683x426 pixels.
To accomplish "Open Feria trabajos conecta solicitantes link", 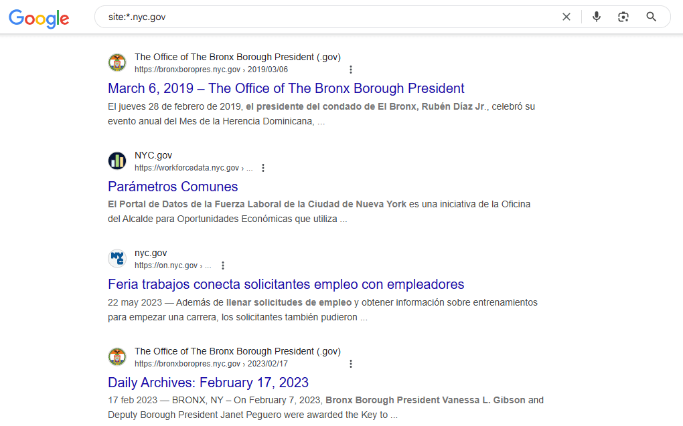I will 286,284.
